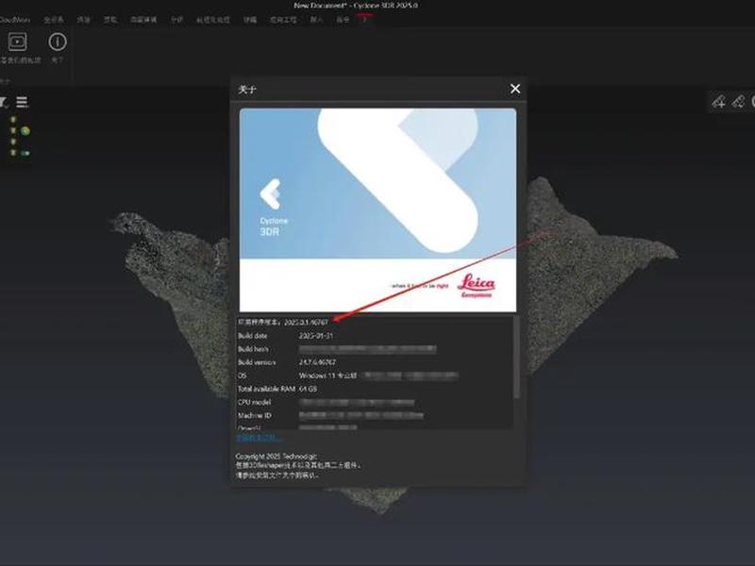Viewport: 755px width, 566px height.
Task: Close the 关于 dialog with the X
Action: 515,89
